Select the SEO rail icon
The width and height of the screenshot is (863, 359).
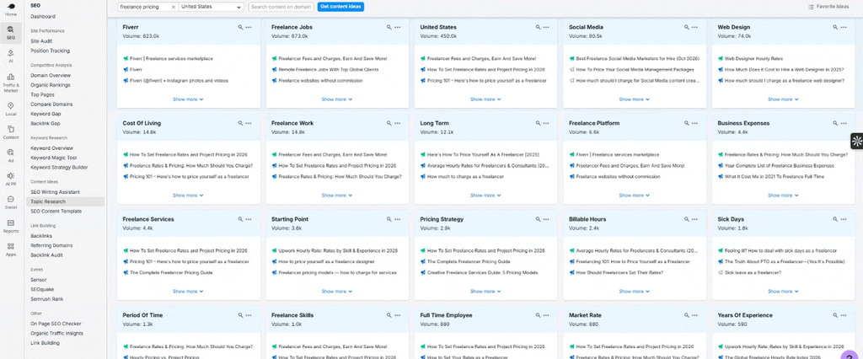(x=10, y=33)
